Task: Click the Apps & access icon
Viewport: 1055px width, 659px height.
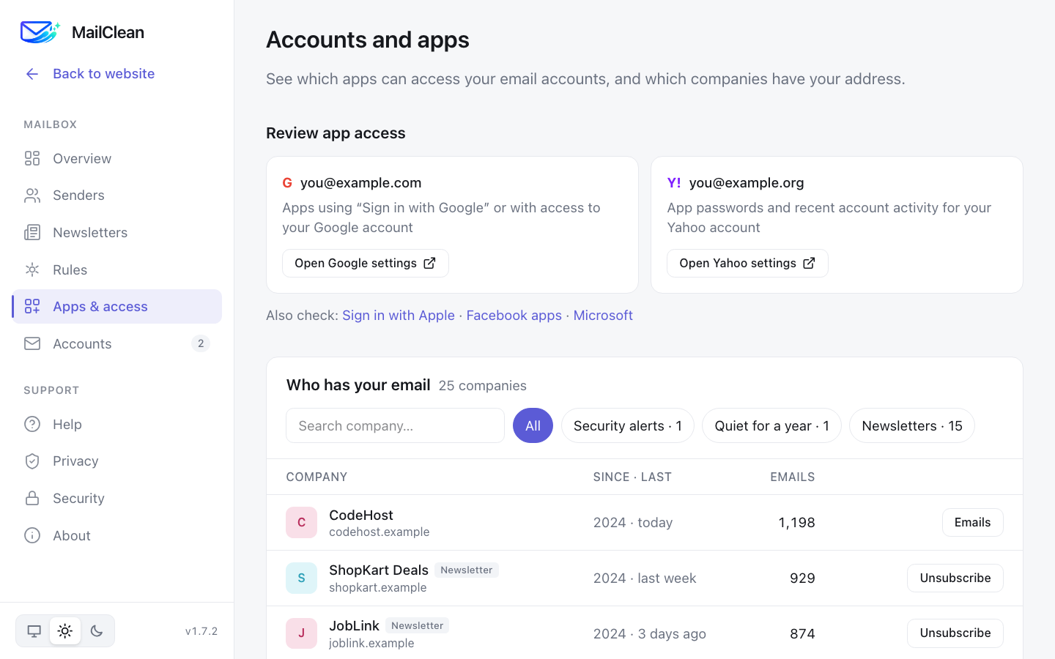Action: (x=32, y=307)
